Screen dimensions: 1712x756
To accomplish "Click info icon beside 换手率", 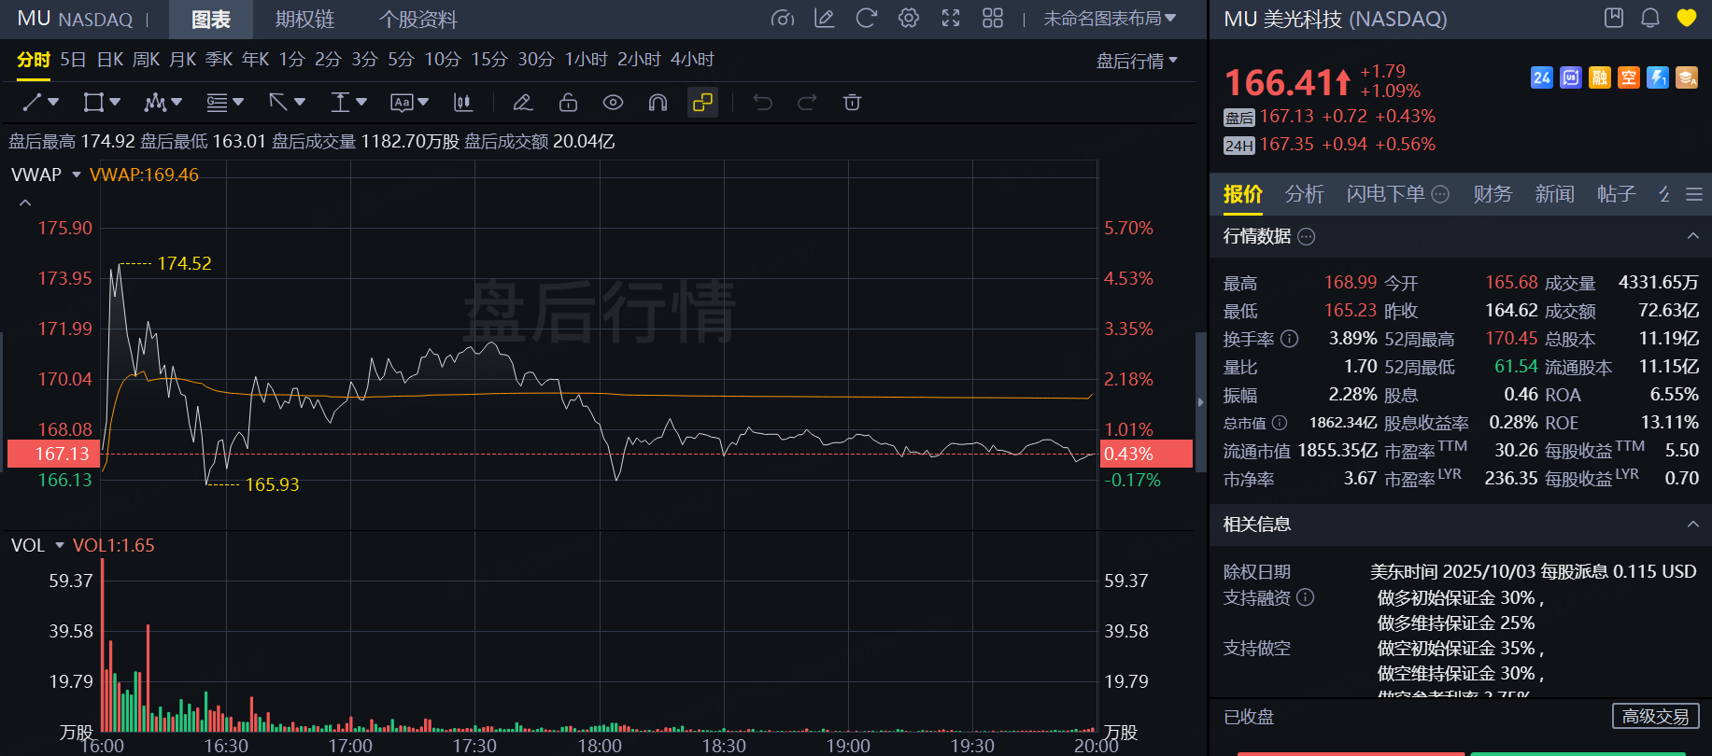I will 1289,339.
